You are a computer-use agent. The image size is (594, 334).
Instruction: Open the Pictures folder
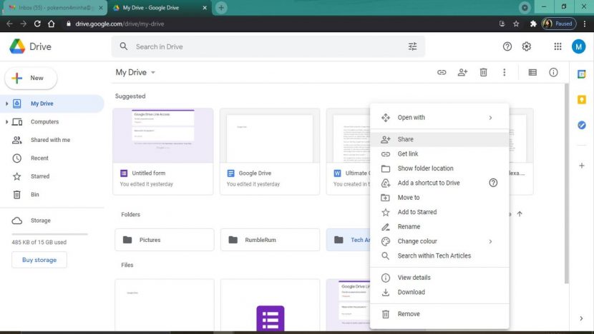tap(165, 240)
